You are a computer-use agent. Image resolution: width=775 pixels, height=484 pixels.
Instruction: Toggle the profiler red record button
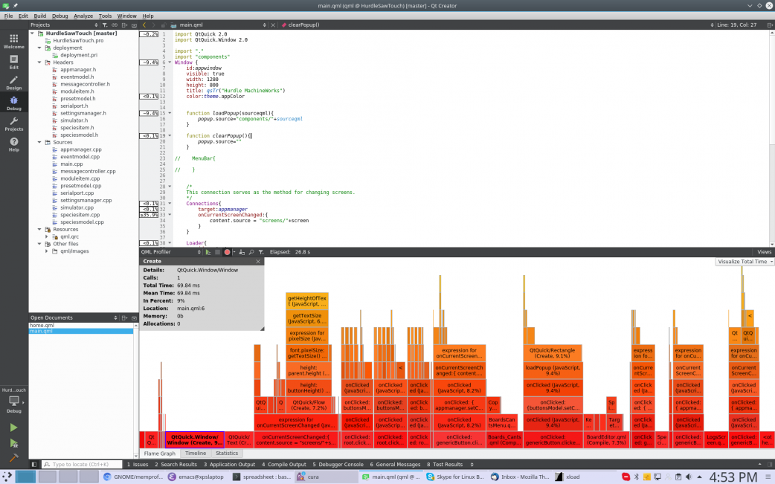click(x=228, y=252)
